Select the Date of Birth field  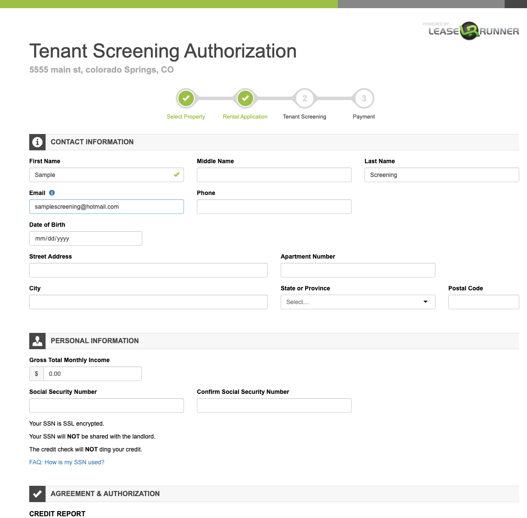(86, 238)
